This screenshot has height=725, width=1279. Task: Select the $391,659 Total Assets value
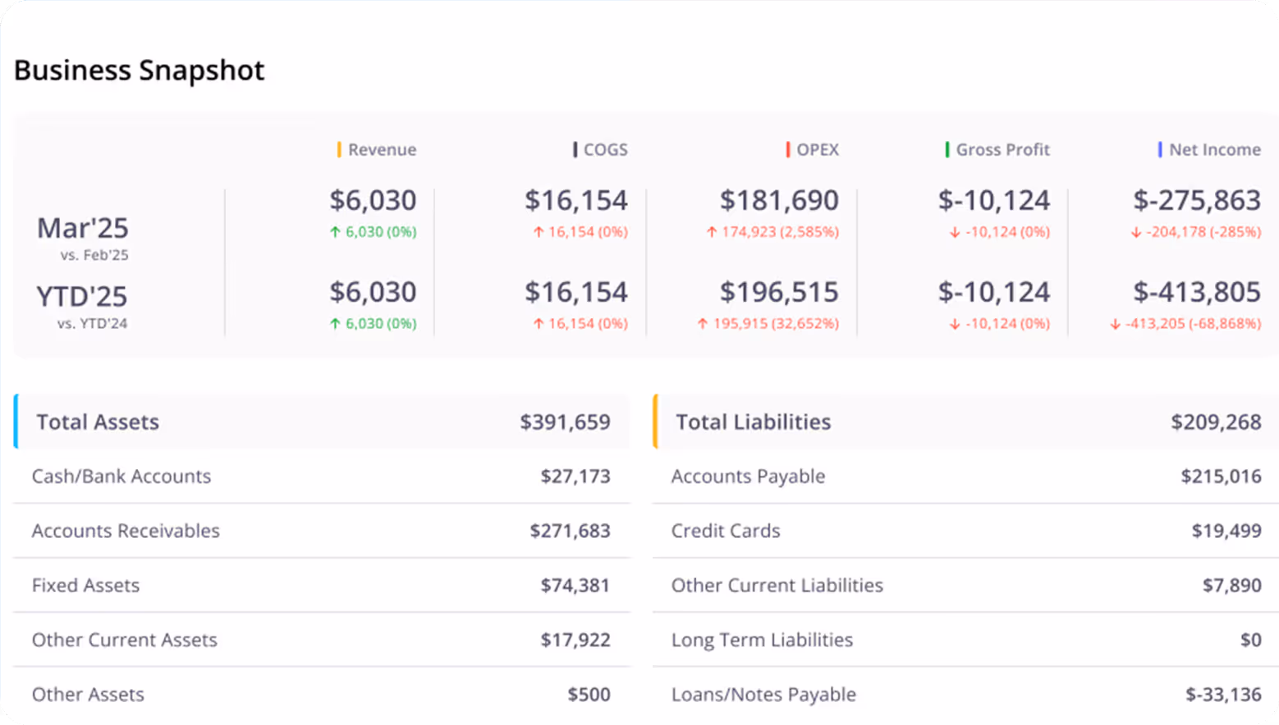(x=565, y=422)
